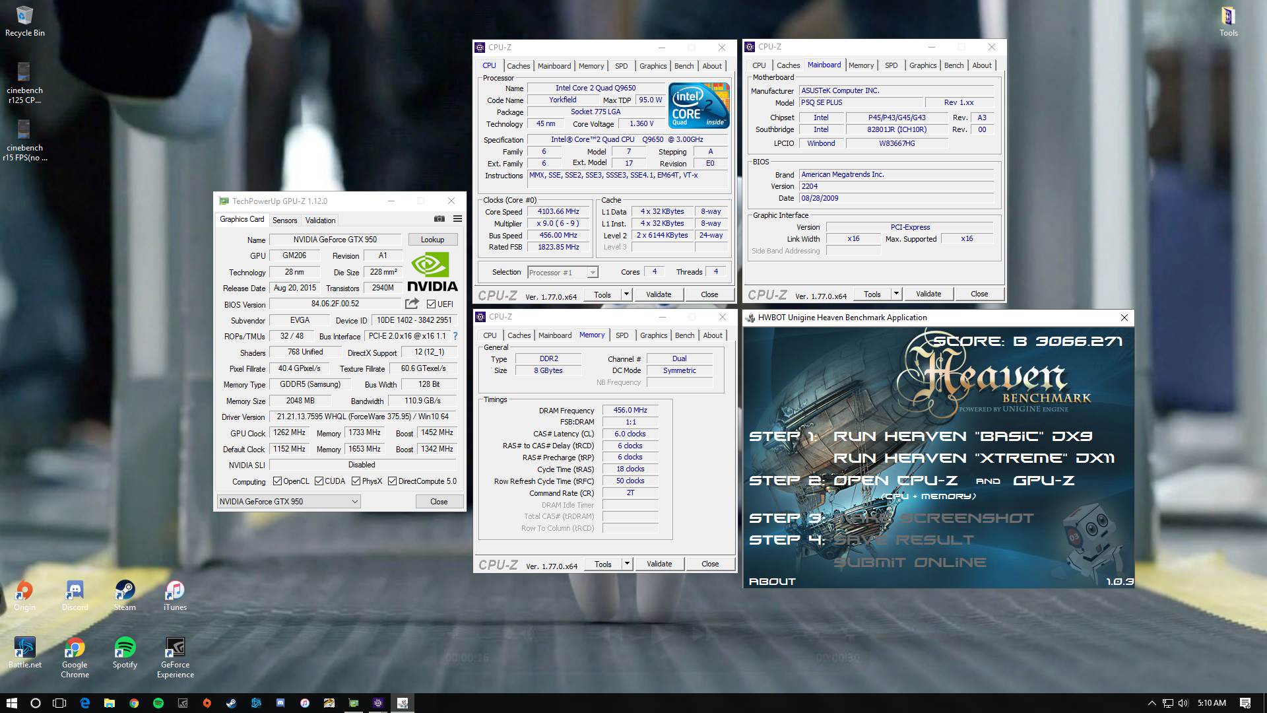
Task: Open Graphics tab in the CPU-Z Memory window
Action: pos(653,335)
